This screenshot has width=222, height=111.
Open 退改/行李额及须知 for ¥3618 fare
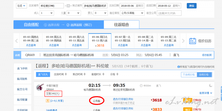point(123,99)
